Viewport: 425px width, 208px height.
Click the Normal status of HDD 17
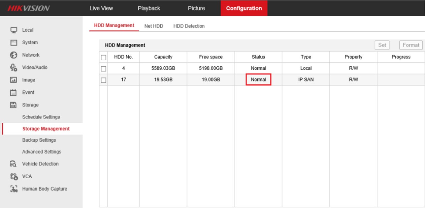(x=258, y=80)
